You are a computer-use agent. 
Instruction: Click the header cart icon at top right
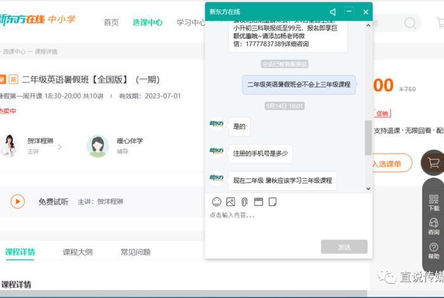(x=440, y=23)
